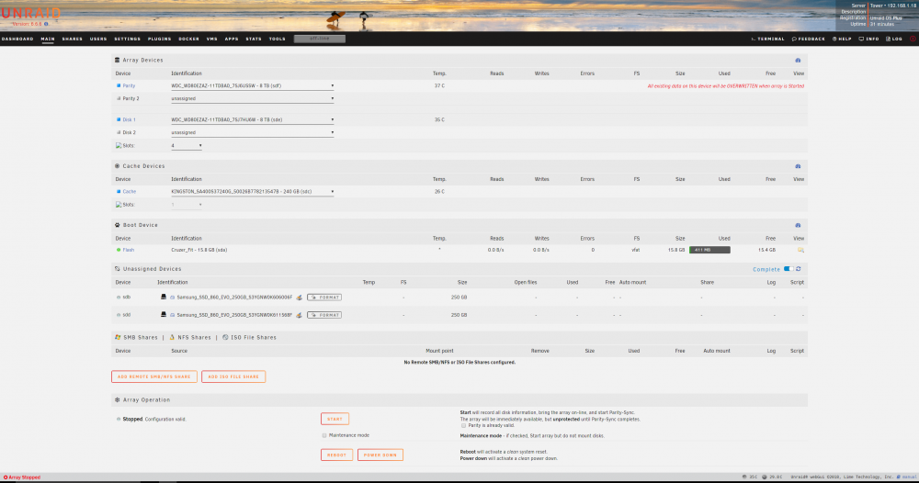Screen dimensions: 919x483
Task: Open the Tools tab
Action: point(278,39)
